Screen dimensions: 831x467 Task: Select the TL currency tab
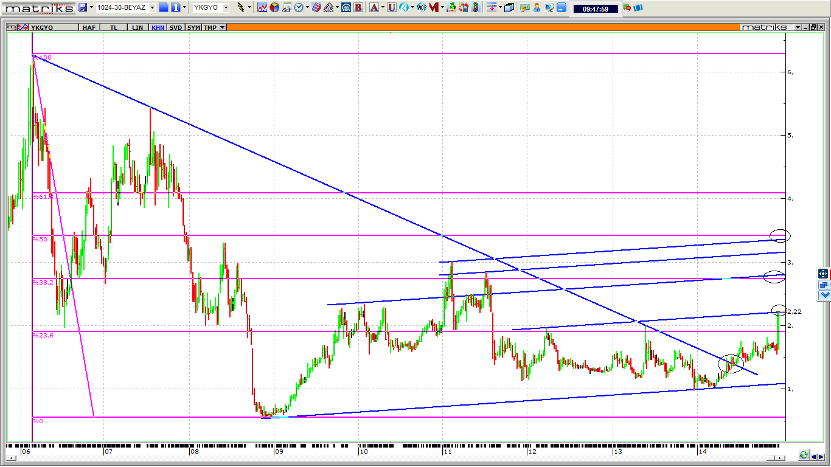click(x=114, y=27)
